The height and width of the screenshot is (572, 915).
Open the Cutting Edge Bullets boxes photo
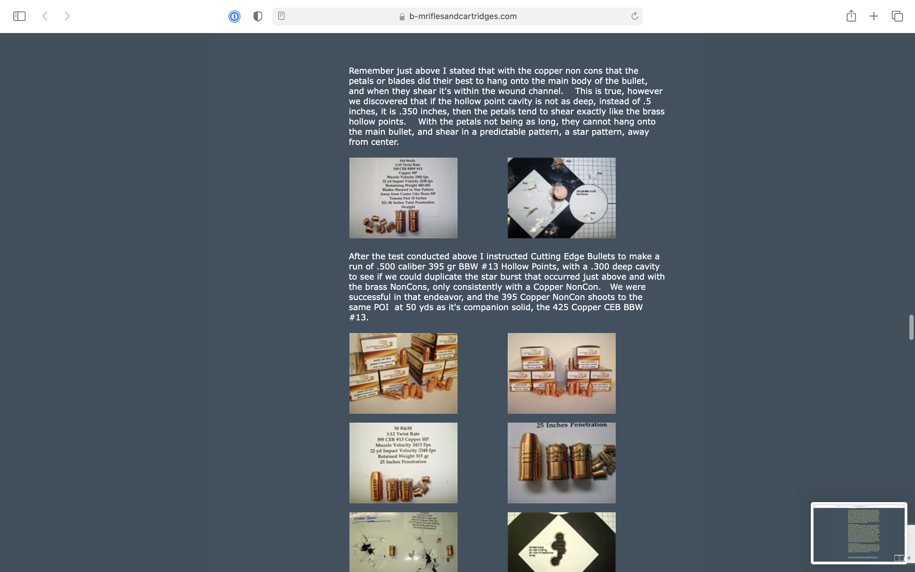tap(403, 373)
